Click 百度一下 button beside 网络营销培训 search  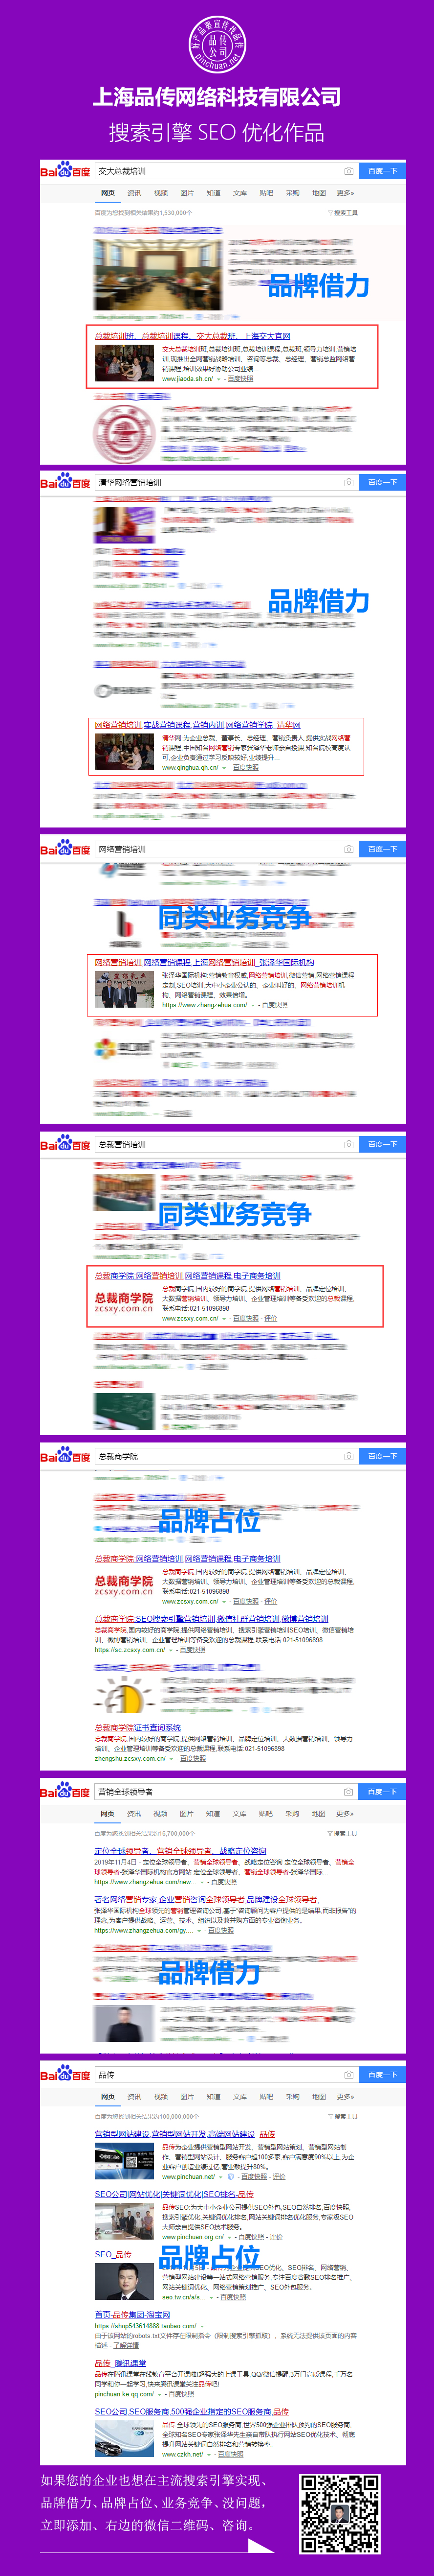(x=382, y=849)
